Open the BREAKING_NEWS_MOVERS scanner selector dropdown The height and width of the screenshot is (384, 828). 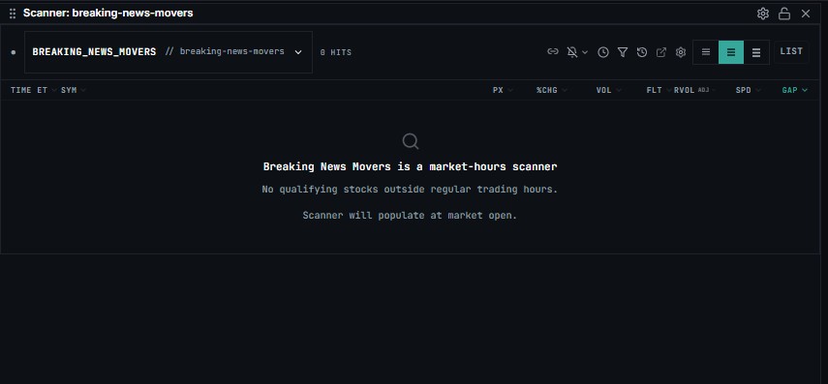(168, 51)
